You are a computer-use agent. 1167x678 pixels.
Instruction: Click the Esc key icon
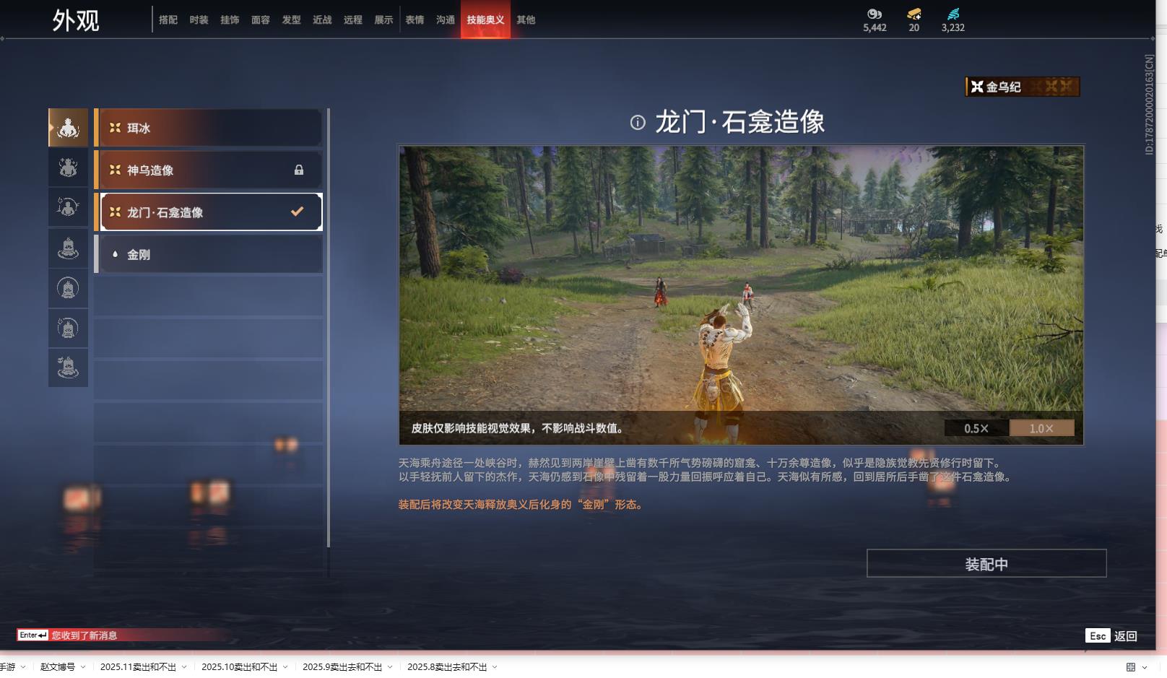click(1098, 635)
